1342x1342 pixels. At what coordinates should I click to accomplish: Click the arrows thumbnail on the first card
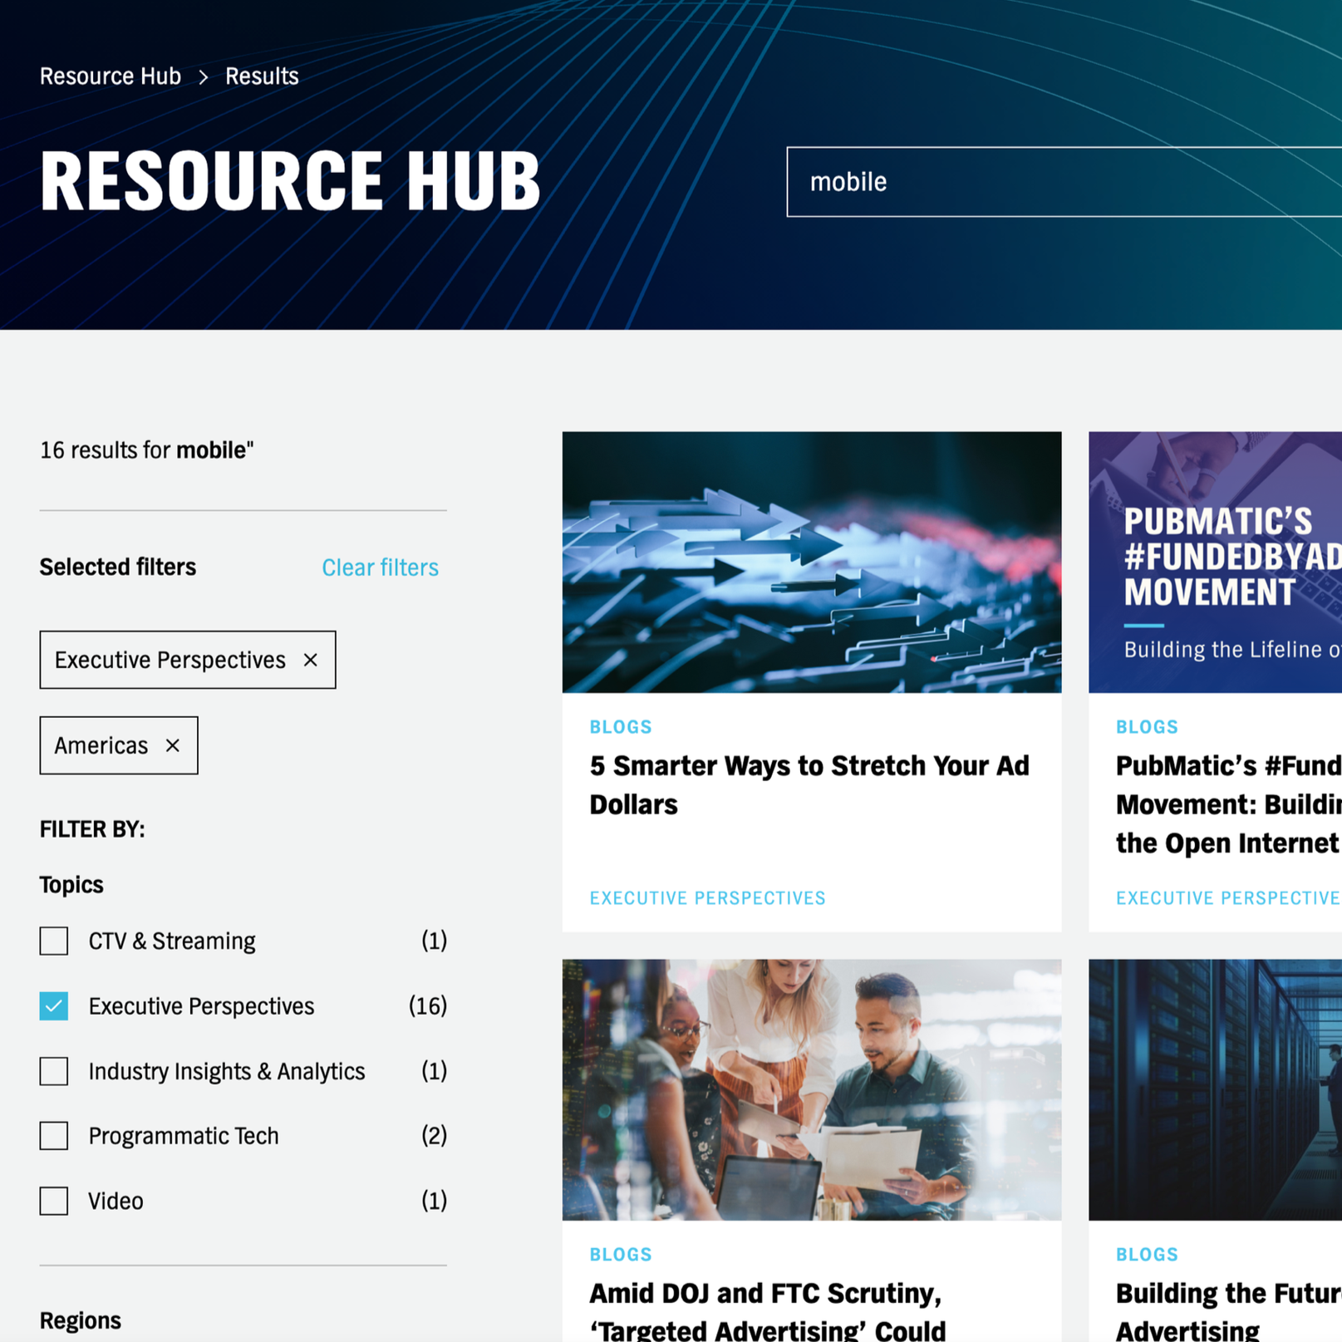coord(811,561)
